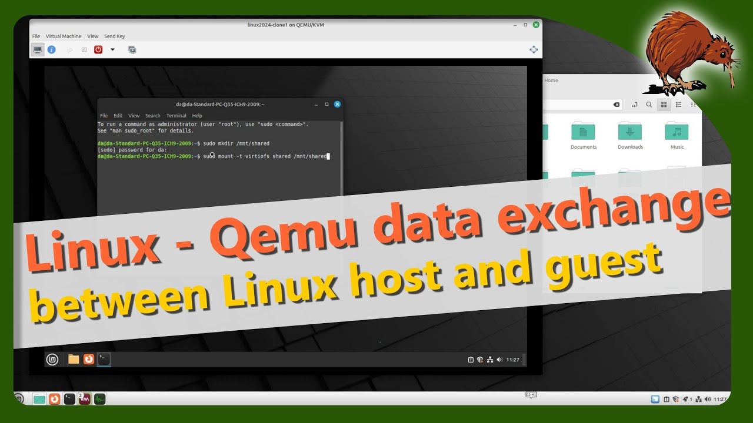The width and height of the screenshot is (753, 423).
Task: Select the terminal in guest panel
Action: [104, 359]
